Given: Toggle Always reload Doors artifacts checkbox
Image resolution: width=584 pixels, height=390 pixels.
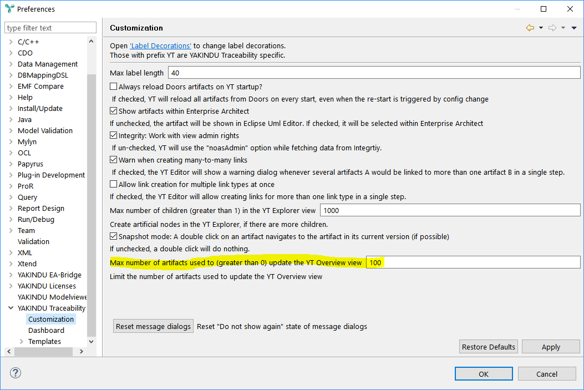Looking at the screenshot, I should point(114,87).
